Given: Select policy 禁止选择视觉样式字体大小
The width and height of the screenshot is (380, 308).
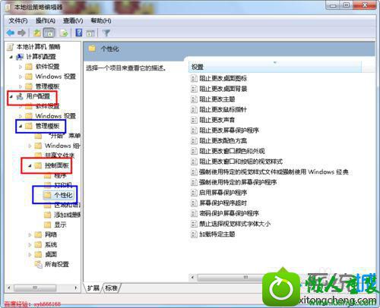Looking at the screenshot, I should click(x=235, y=224).
